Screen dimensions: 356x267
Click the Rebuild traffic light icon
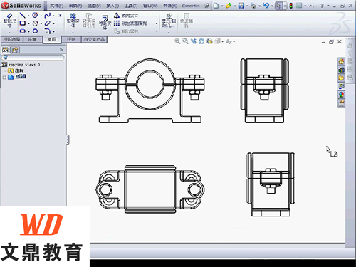tap(291, 6)
